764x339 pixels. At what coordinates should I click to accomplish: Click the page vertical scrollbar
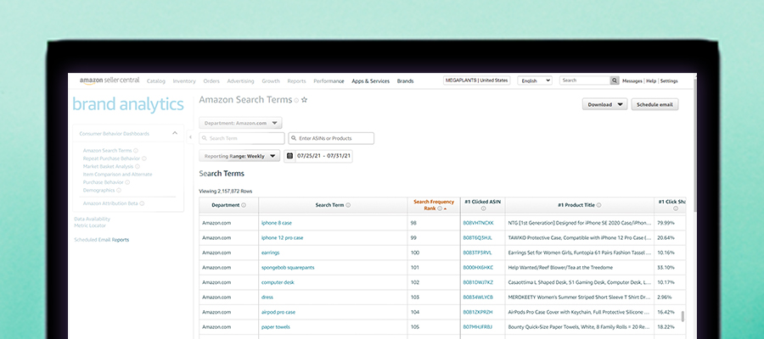click(694, 146)
